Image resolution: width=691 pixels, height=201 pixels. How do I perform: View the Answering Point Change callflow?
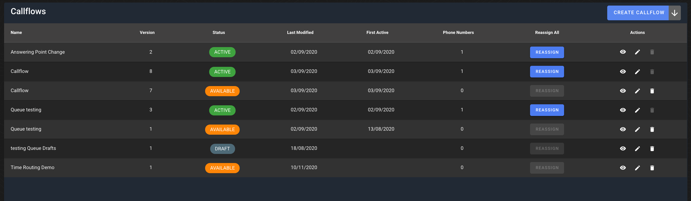click(x=623, y=52)
